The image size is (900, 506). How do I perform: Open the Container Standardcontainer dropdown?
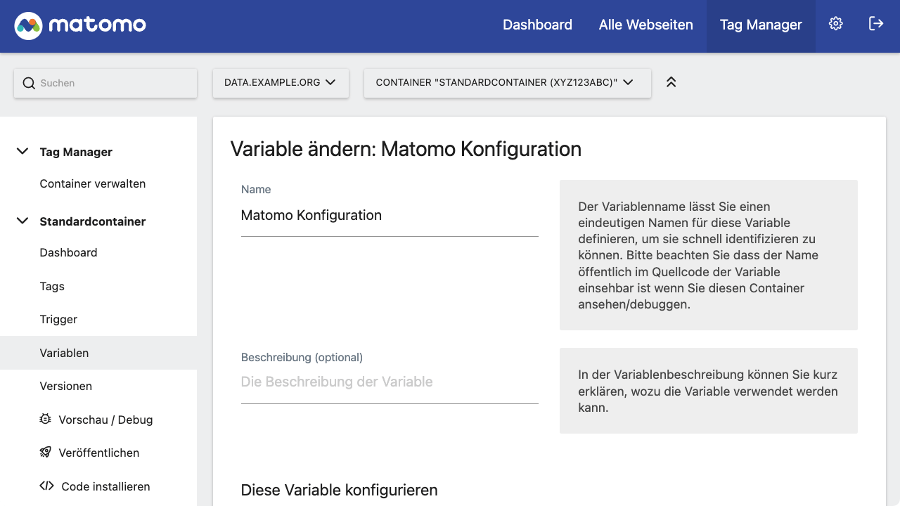click(x=507, y=82)
